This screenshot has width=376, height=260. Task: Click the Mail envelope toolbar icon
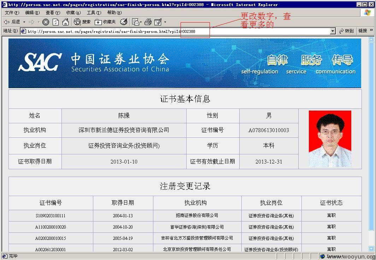pos(136,22)
